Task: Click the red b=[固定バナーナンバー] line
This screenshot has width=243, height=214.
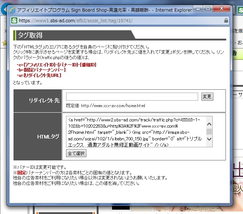Action: point(41,70)
